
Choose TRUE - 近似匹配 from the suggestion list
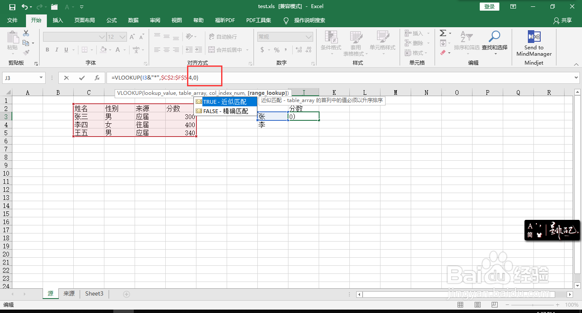coord(225,102)
